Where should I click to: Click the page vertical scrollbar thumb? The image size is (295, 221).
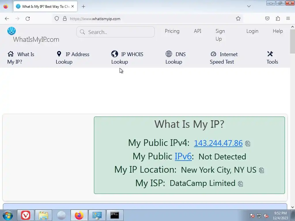(x=292, y=41)
